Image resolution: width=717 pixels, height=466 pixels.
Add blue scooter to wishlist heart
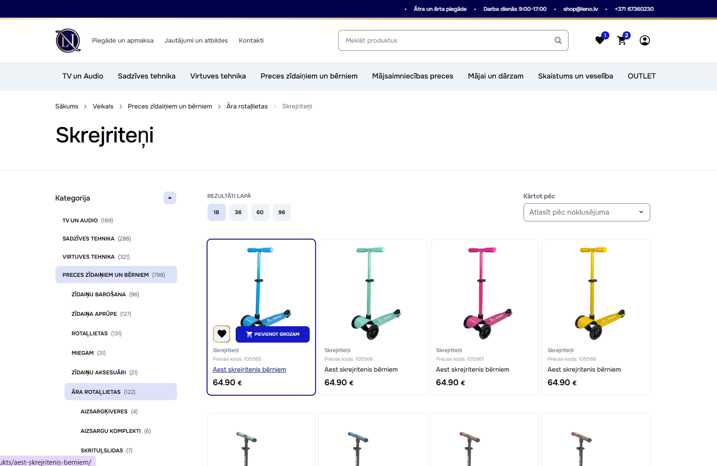pos(222,334)
